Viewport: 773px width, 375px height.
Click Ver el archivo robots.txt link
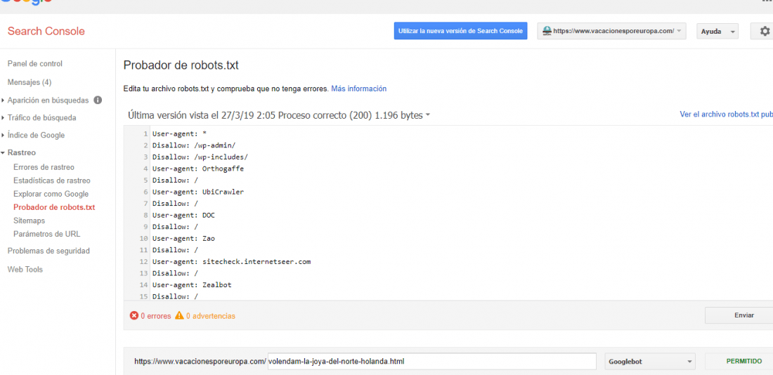pyautogui.click(x=726, y=114)
